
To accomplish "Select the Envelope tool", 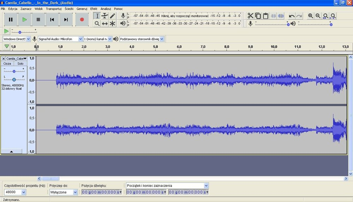I will 105,16.
